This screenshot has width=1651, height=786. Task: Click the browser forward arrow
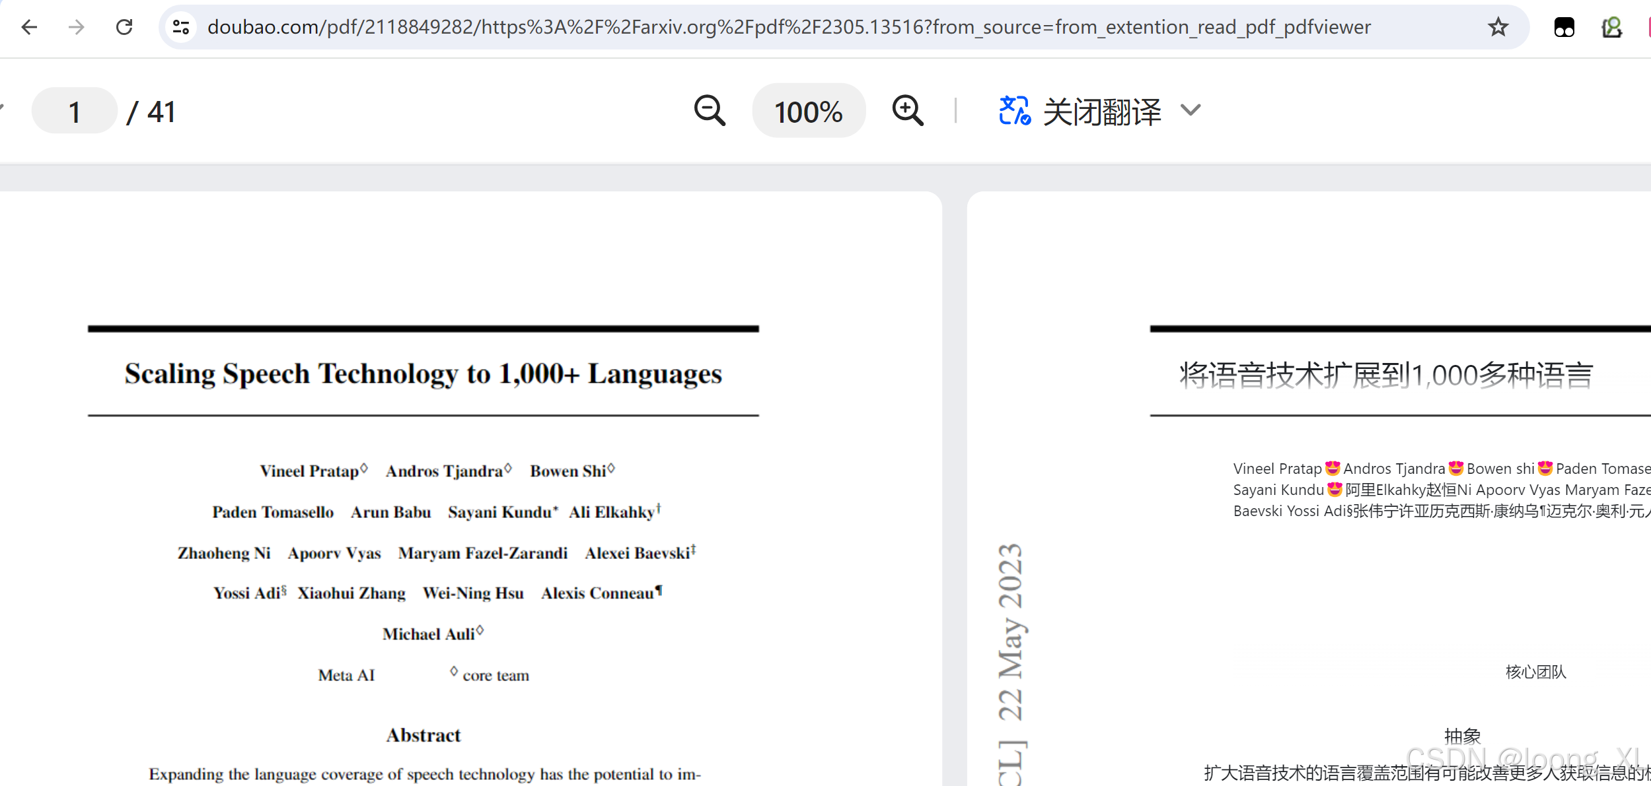[x=77, y=27]
